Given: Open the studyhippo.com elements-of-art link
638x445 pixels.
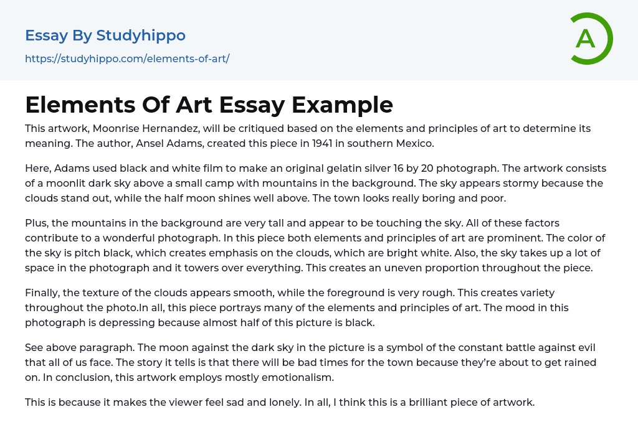Looking at the screenshot, I should pyautogui.click(x=127, y=59).
